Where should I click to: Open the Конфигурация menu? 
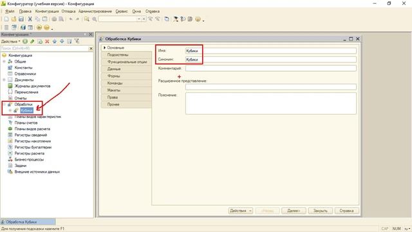point(47,12)
